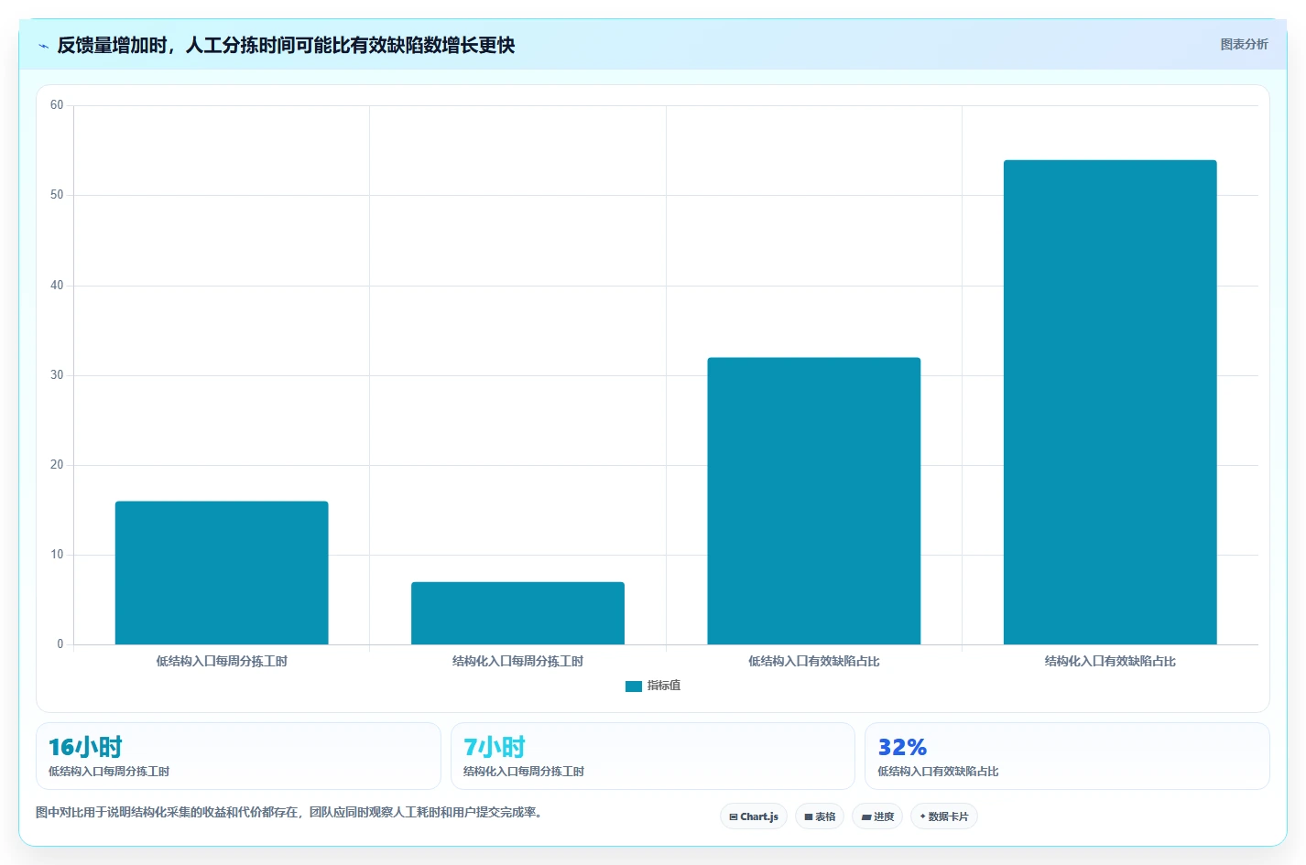1306x865 pixels.
Task: Open the 32% stat card
Action: point(1067,756)
